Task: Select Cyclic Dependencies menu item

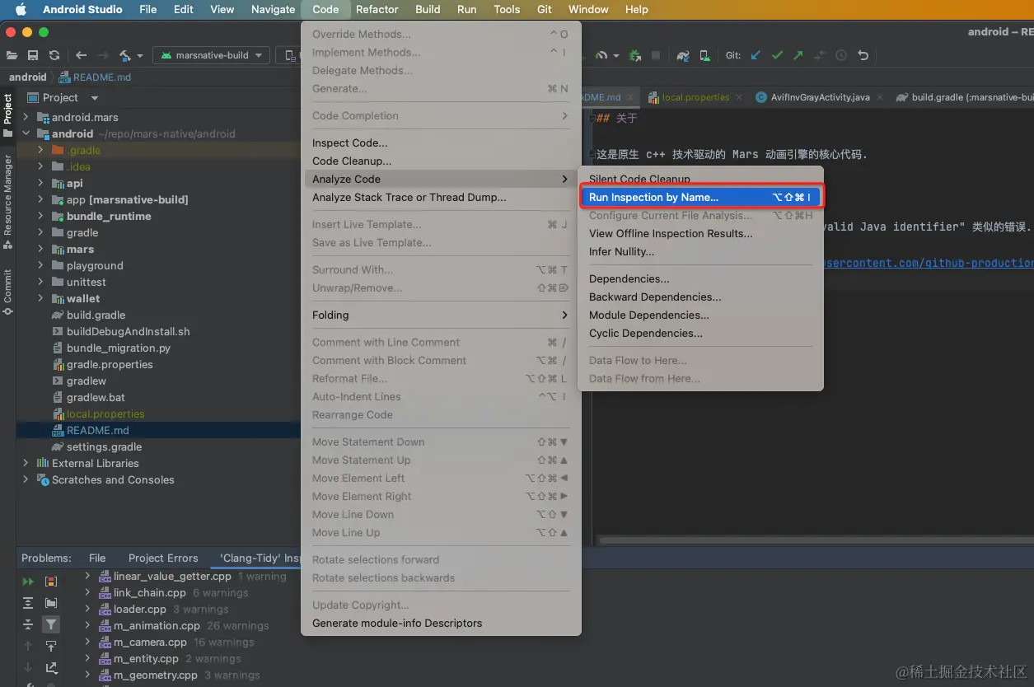Action: tap(700, 333)
